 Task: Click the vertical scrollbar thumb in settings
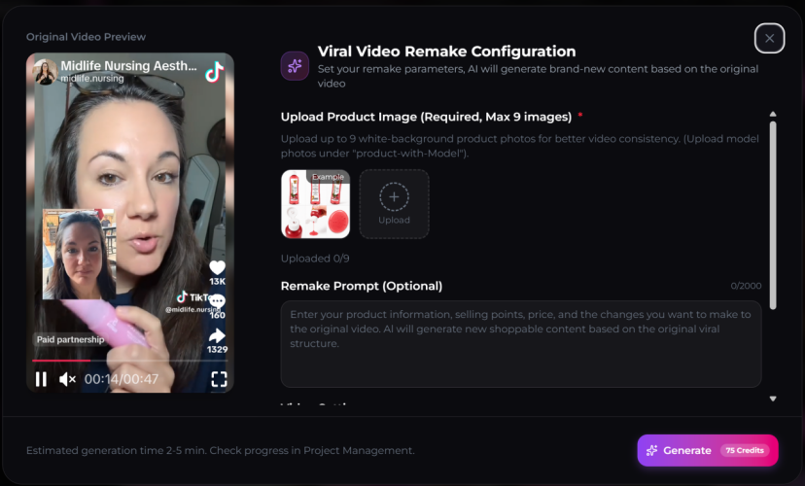point(773,216)
